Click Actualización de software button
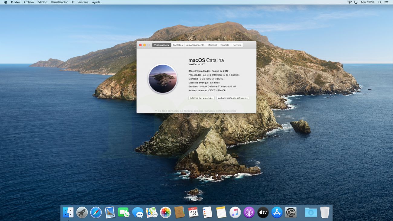393x221 pixels. coord(233,98)
